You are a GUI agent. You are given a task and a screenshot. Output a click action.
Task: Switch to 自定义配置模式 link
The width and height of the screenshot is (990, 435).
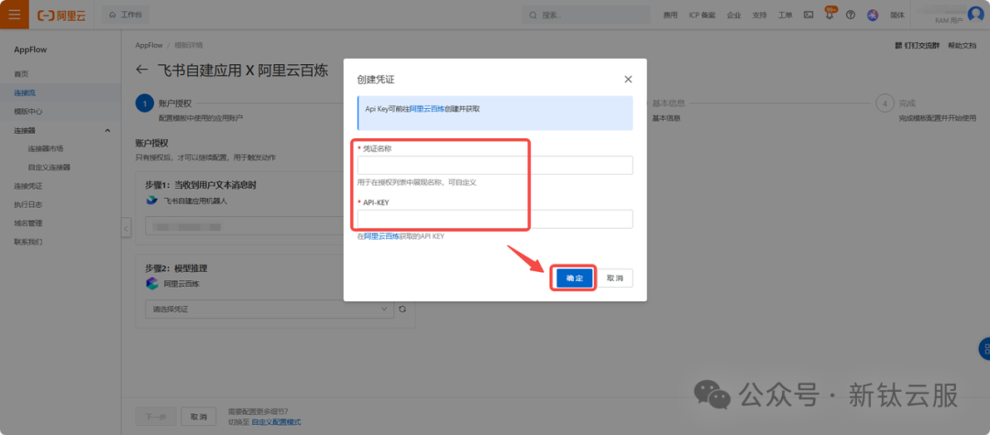pyautogui.click(x=276, y=422)
